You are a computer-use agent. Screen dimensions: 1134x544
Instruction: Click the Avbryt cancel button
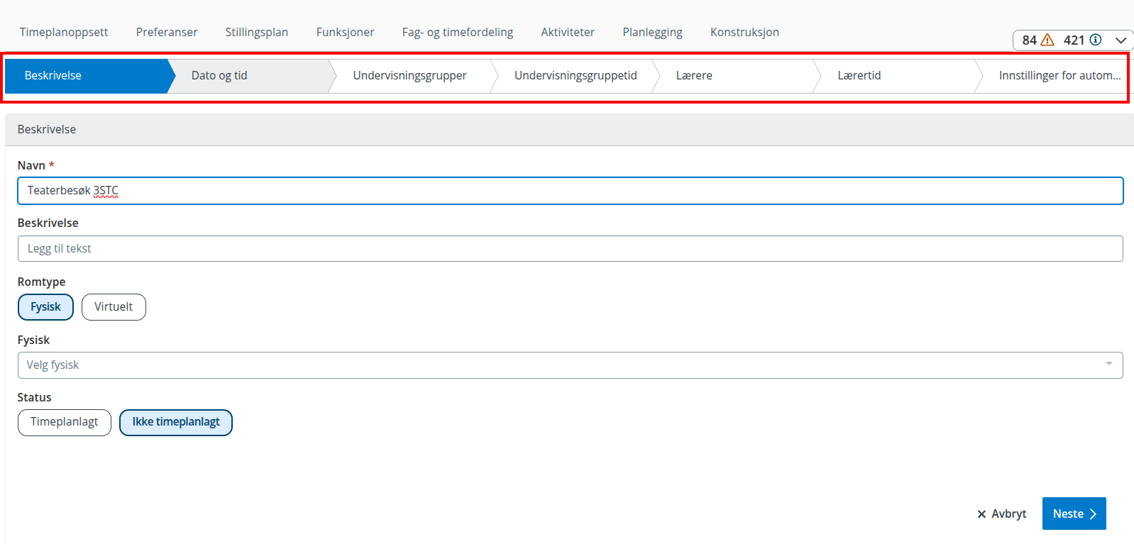pyautogui.click(x=1001, y=514)
